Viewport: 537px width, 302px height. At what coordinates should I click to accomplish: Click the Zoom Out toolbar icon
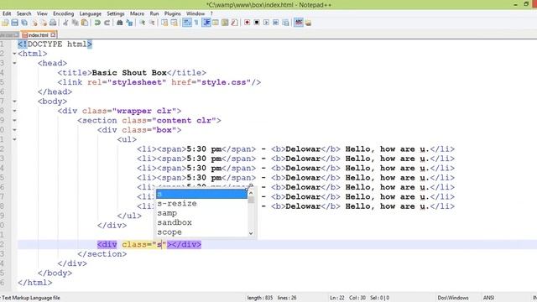(152, 23)
